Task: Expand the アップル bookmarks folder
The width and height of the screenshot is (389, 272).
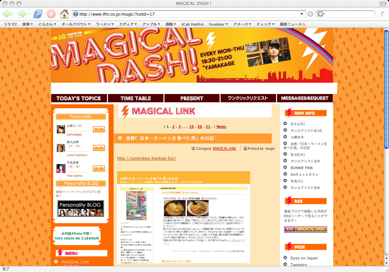Action: (151, 24)
